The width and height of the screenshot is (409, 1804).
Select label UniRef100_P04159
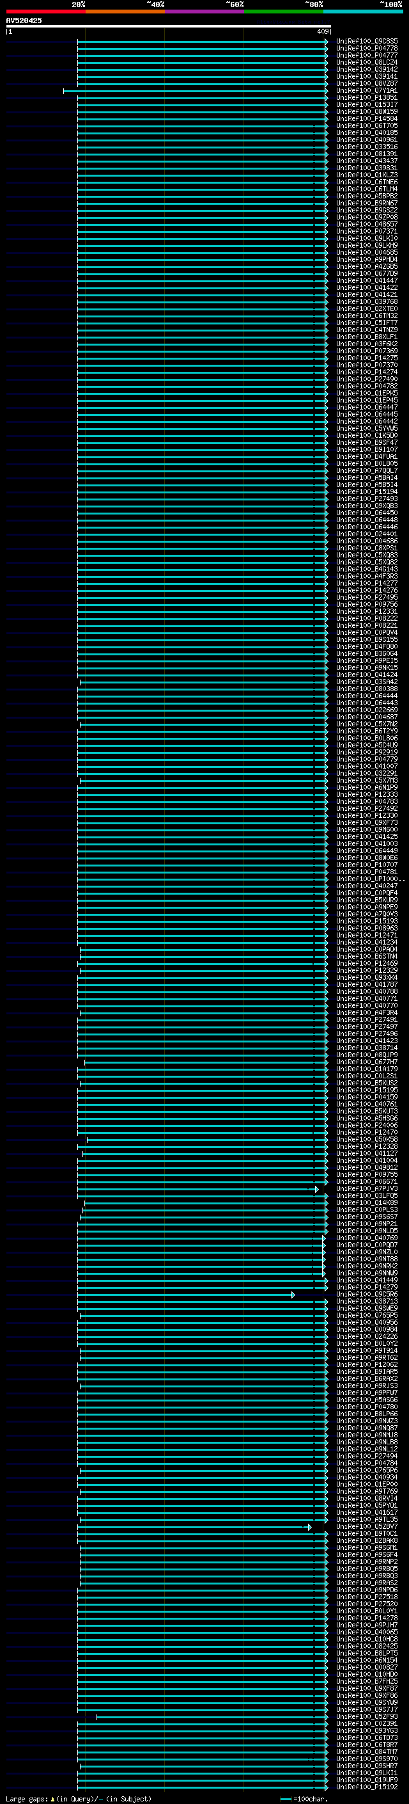366,1097
